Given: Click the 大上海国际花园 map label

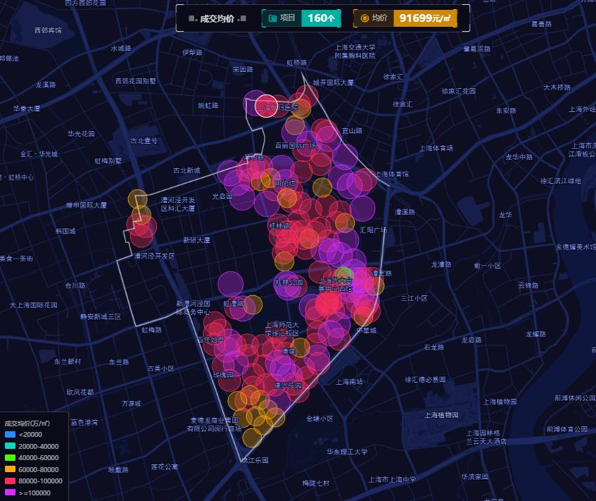Looking at the screenshot, I should click(34, 305).
